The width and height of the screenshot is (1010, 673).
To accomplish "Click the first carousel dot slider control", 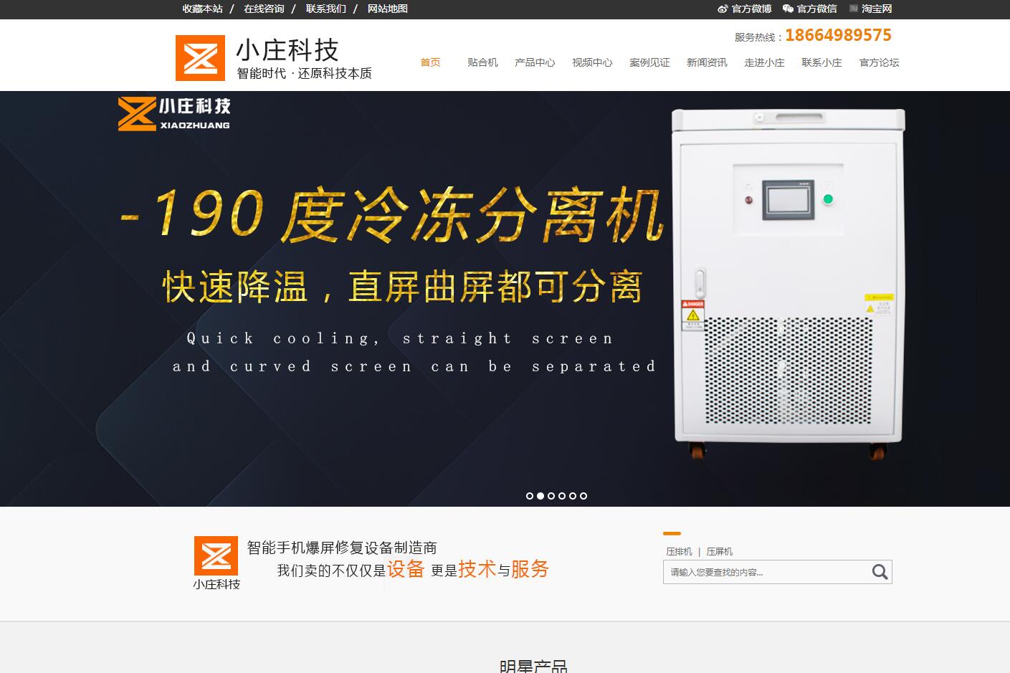I will coord(530,495).
